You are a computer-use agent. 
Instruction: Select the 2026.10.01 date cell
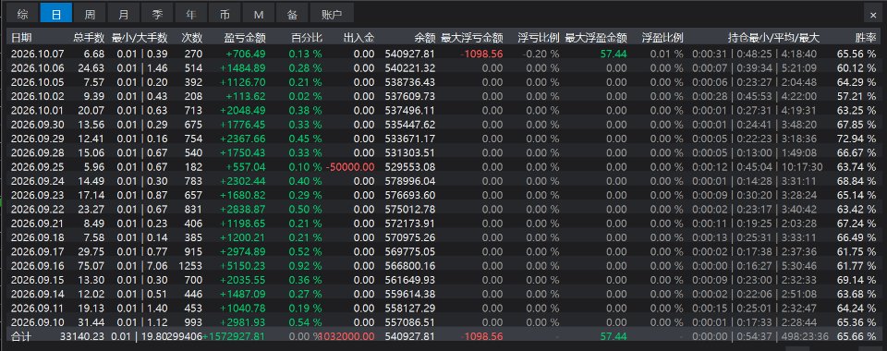pos(37,110)
